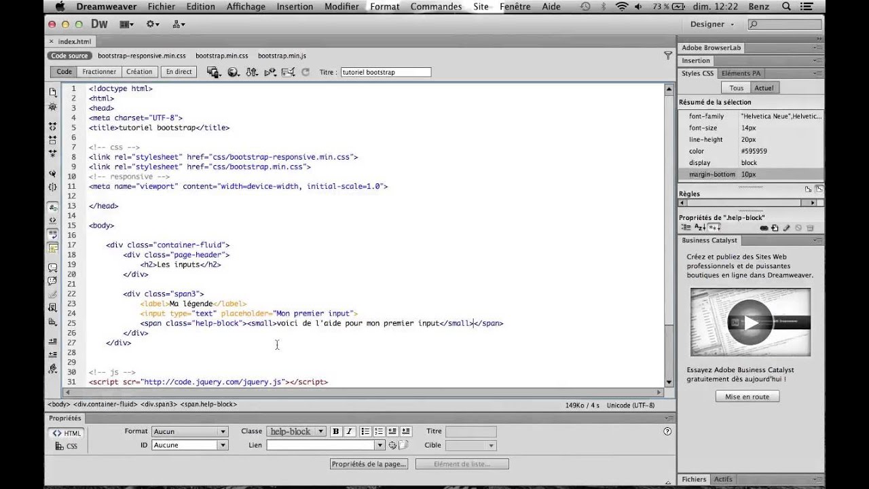This screenshot has height=489, width=869.
Task: Click the W3C validation icon
Action: (270, 72)
